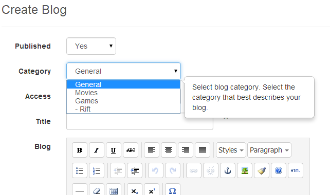The height and width of the screenshot is (195, 330).
Task: Select Games category option
Action: coord(123,101)
